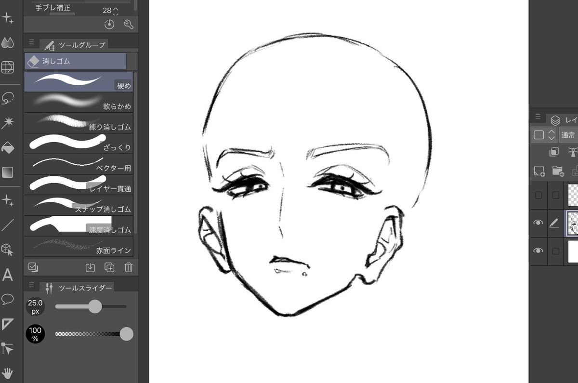Adjust 手ブレ補正 value stepper arrows
The height and width of the screenshot is (383, 578).
pyautogui.click(x=115, y=10)
